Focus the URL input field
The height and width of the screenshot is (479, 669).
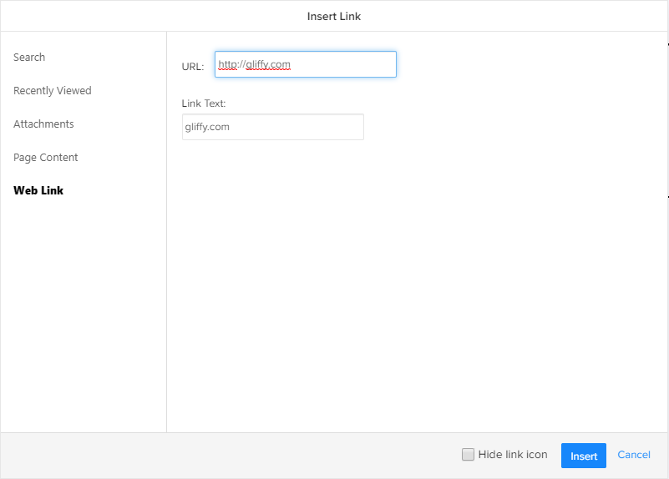click(x=306, y=64)
